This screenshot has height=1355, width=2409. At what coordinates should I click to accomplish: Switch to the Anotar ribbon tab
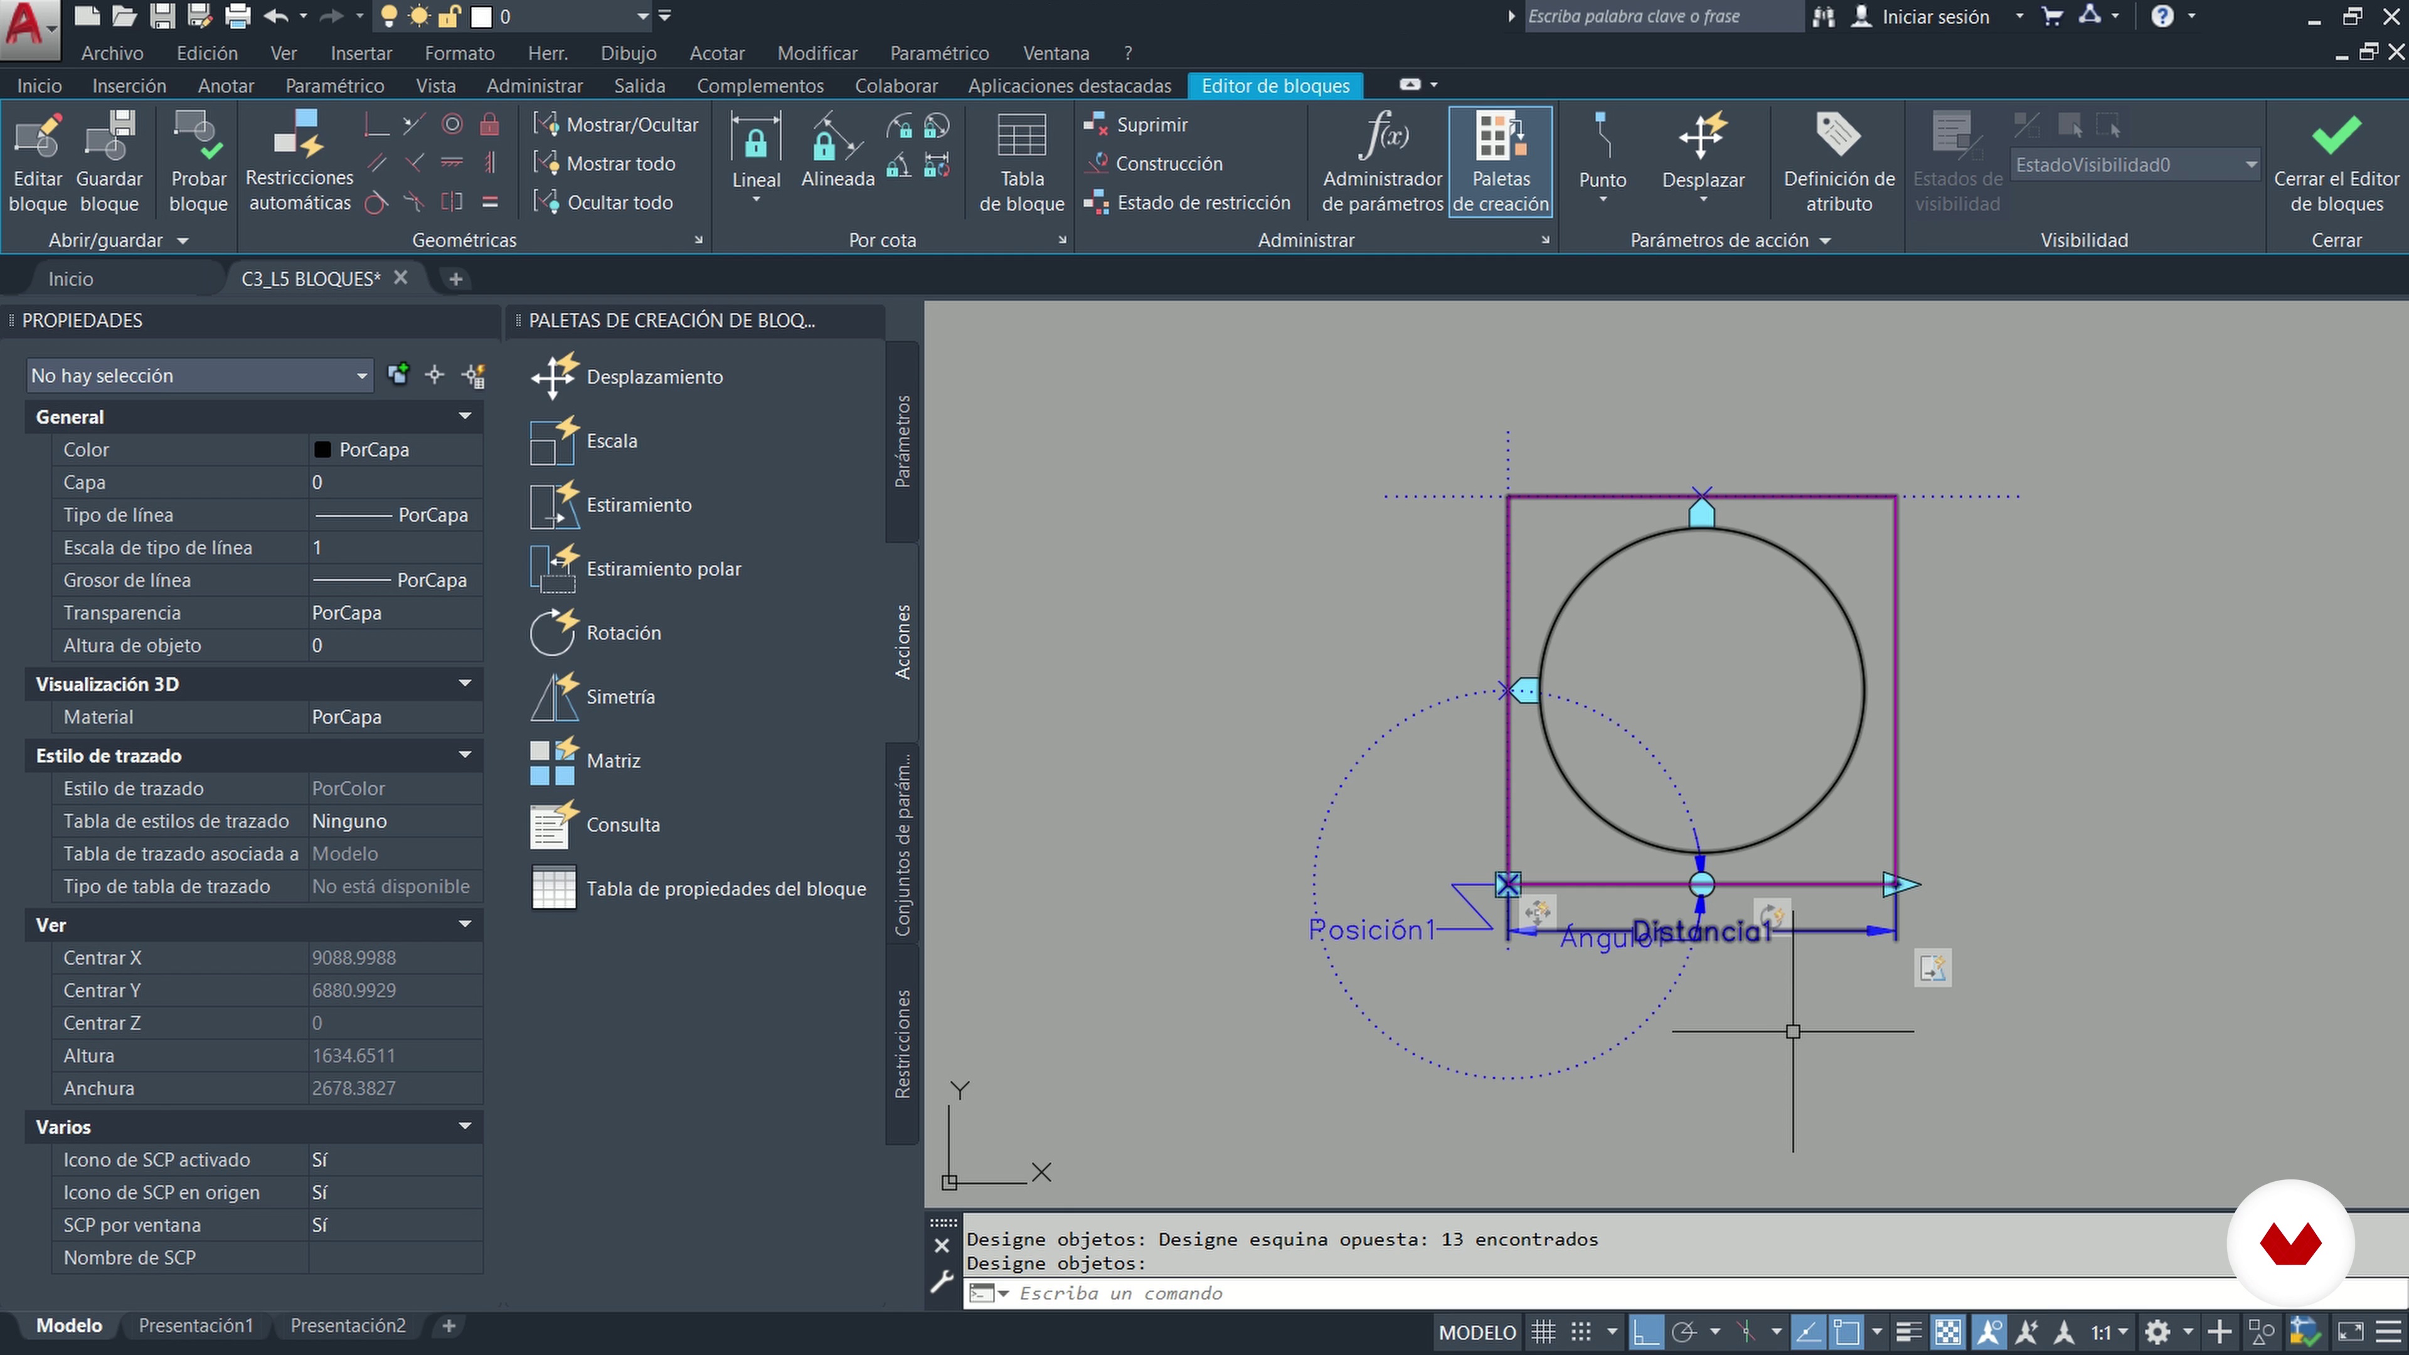pyautogui.click(x=225, y=86)
